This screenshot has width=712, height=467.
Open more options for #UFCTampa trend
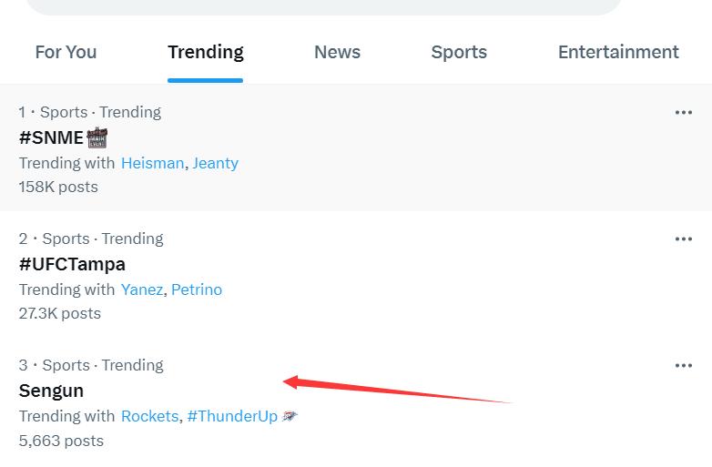[x=684, y=239]
